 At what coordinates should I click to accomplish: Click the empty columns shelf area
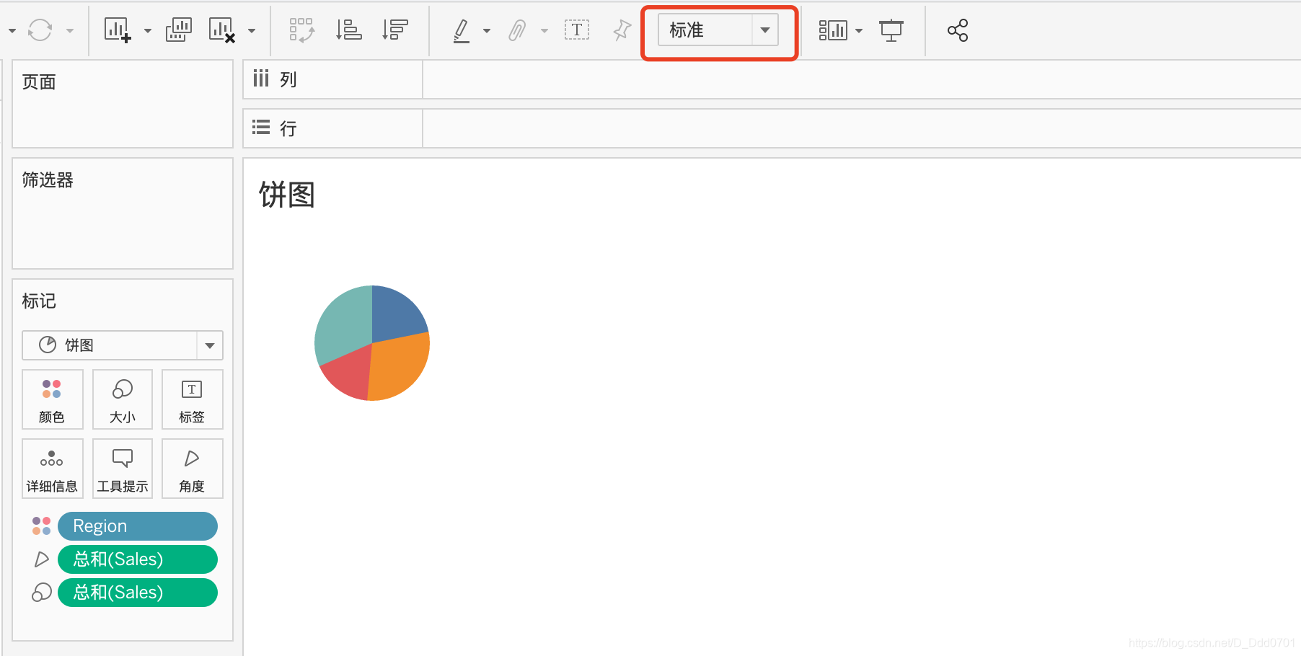pyautogui.click(x=861, y=79)
